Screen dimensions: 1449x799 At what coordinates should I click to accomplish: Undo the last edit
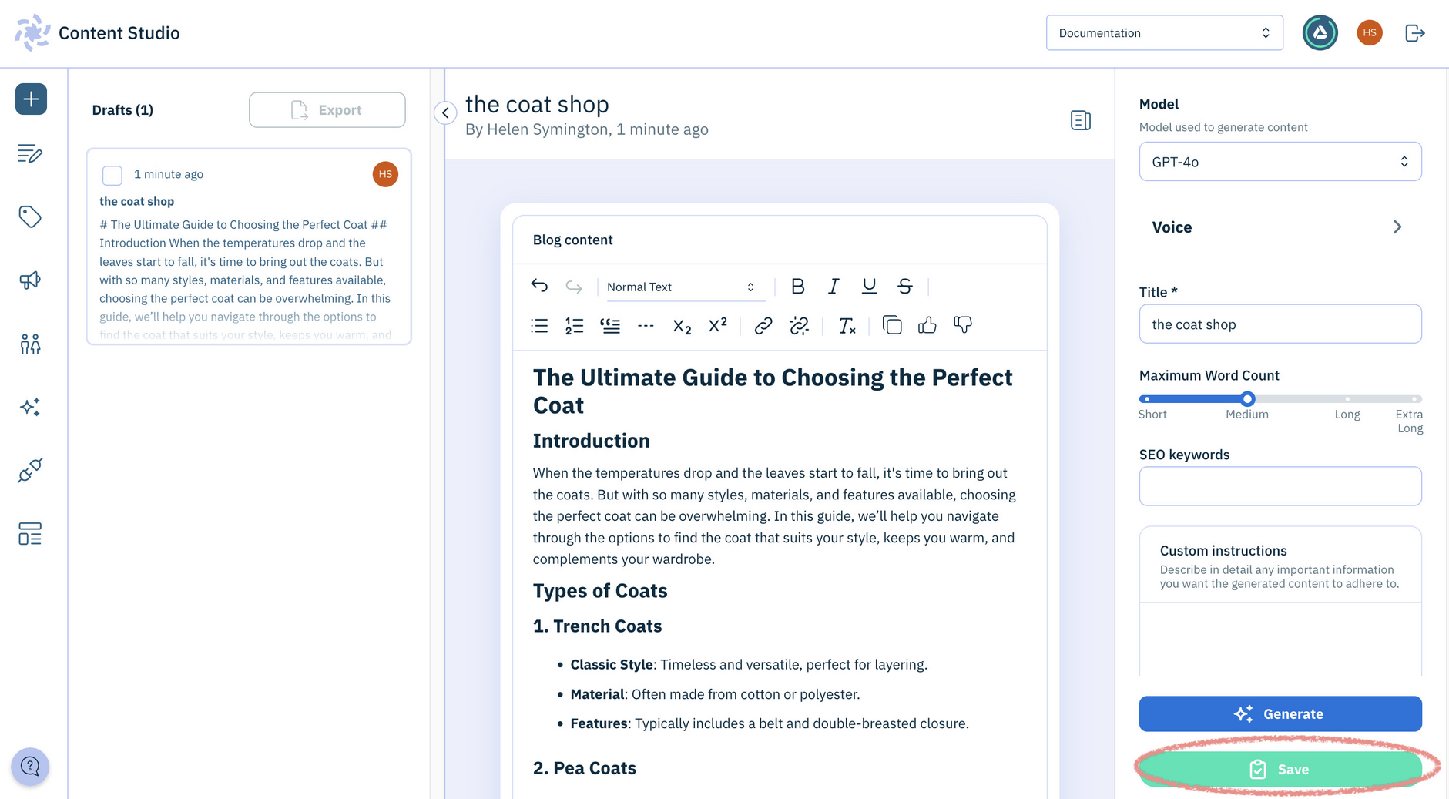tap(539, 287)
